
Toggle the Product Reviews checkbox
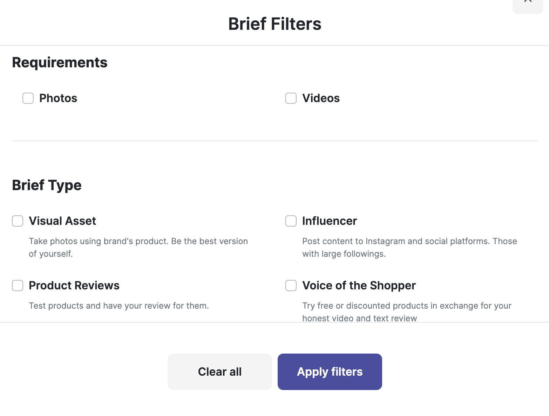18,286
